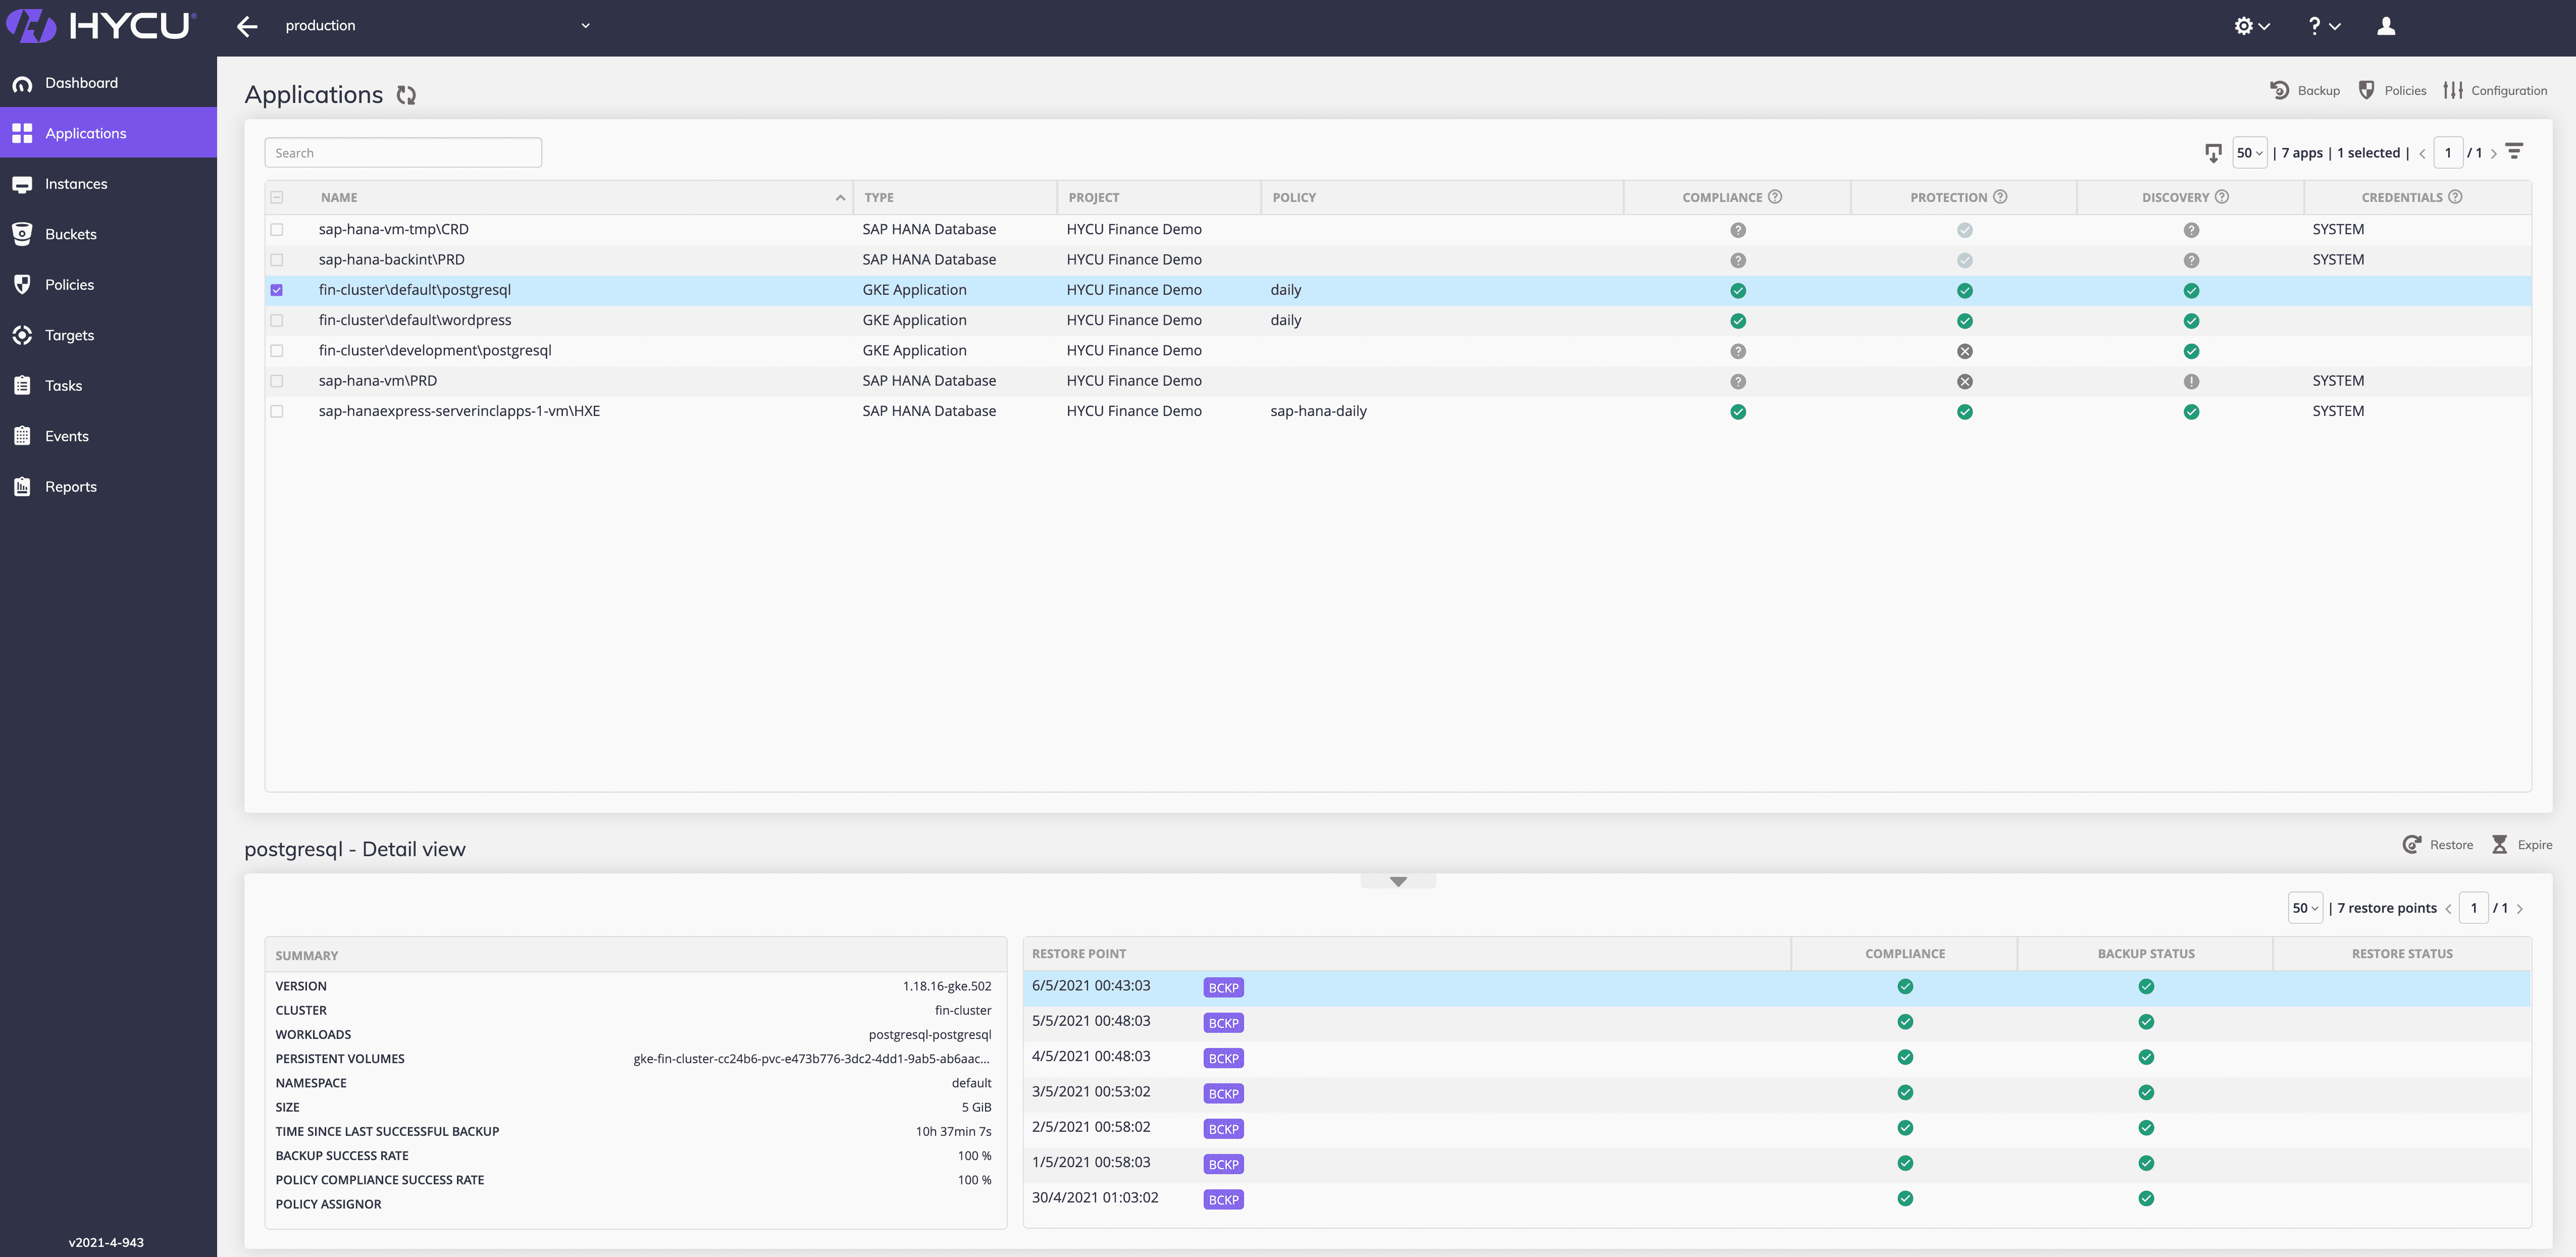Click backup status check for 3/5/2021

click(x=2146, y=1093)
